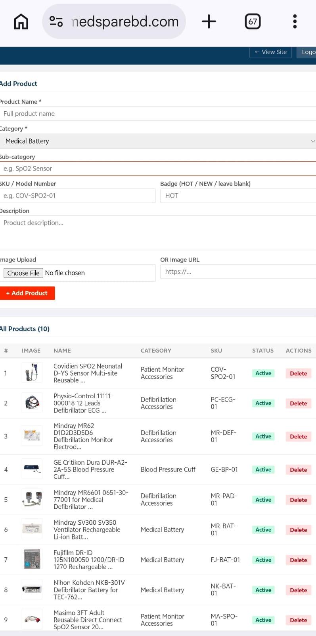Open the Nihon Kohden battery thumbnail
Viewport: 316px width, 636px height.
point(32,590)
